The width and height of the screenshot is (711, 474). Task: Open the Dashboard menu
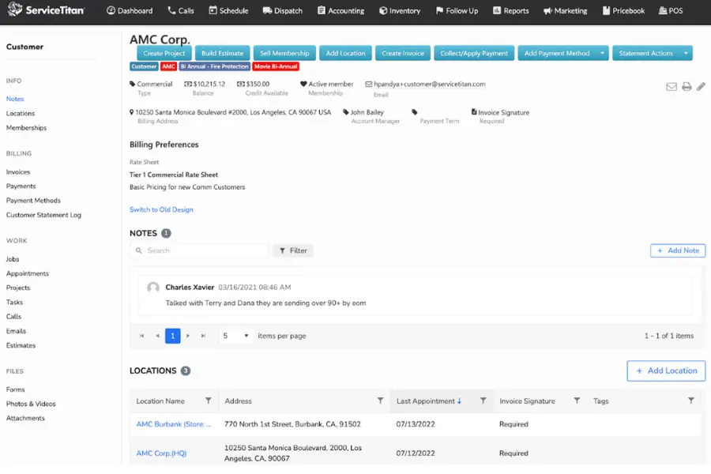click(130, 10)
